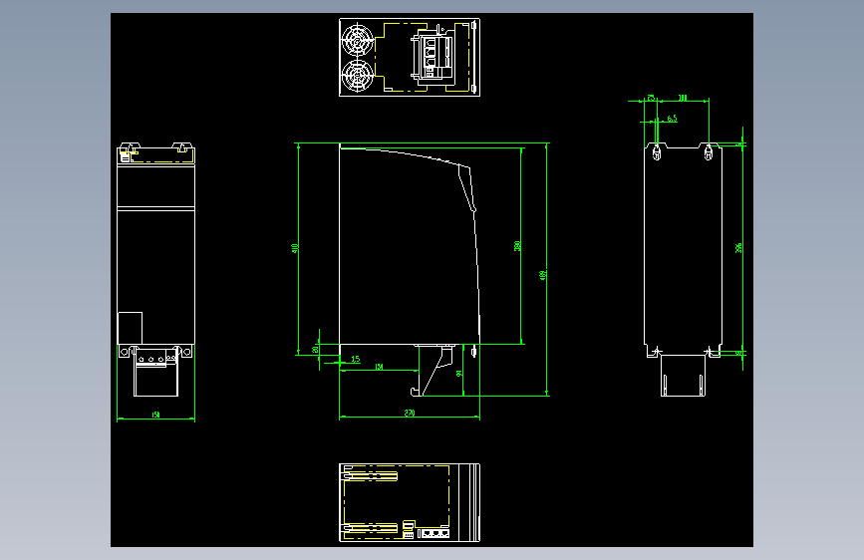Click the left keyhole mounting slot on rear view
The height and width of the screenshot is (560, 864).
coord(657,152)
